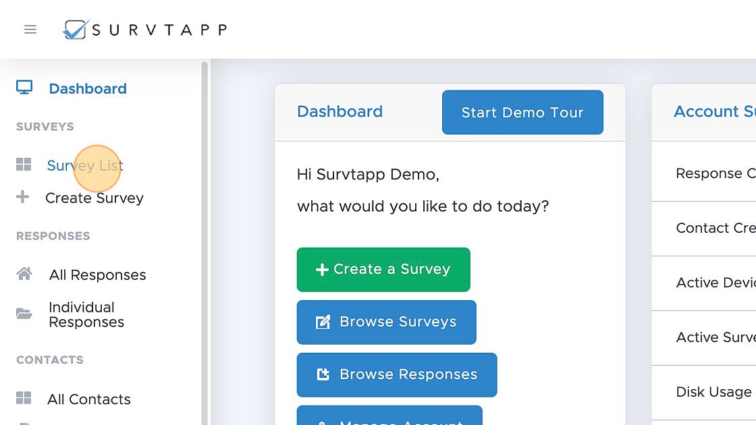
Task: Open All Contacts in the sidebar
Action: pyautogui.click(x=88, y=399)
